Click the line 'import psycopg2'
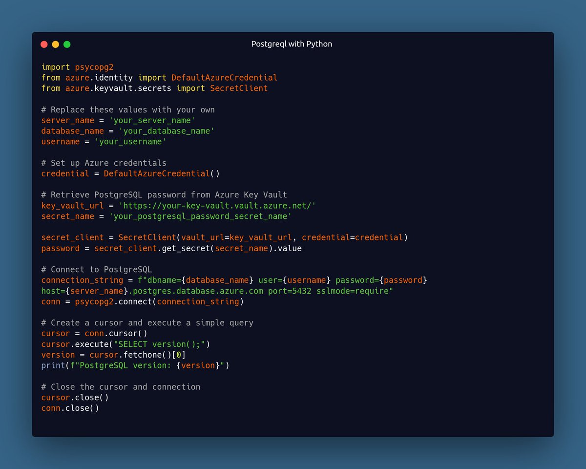The image size is (586, 469). (77, 67)
